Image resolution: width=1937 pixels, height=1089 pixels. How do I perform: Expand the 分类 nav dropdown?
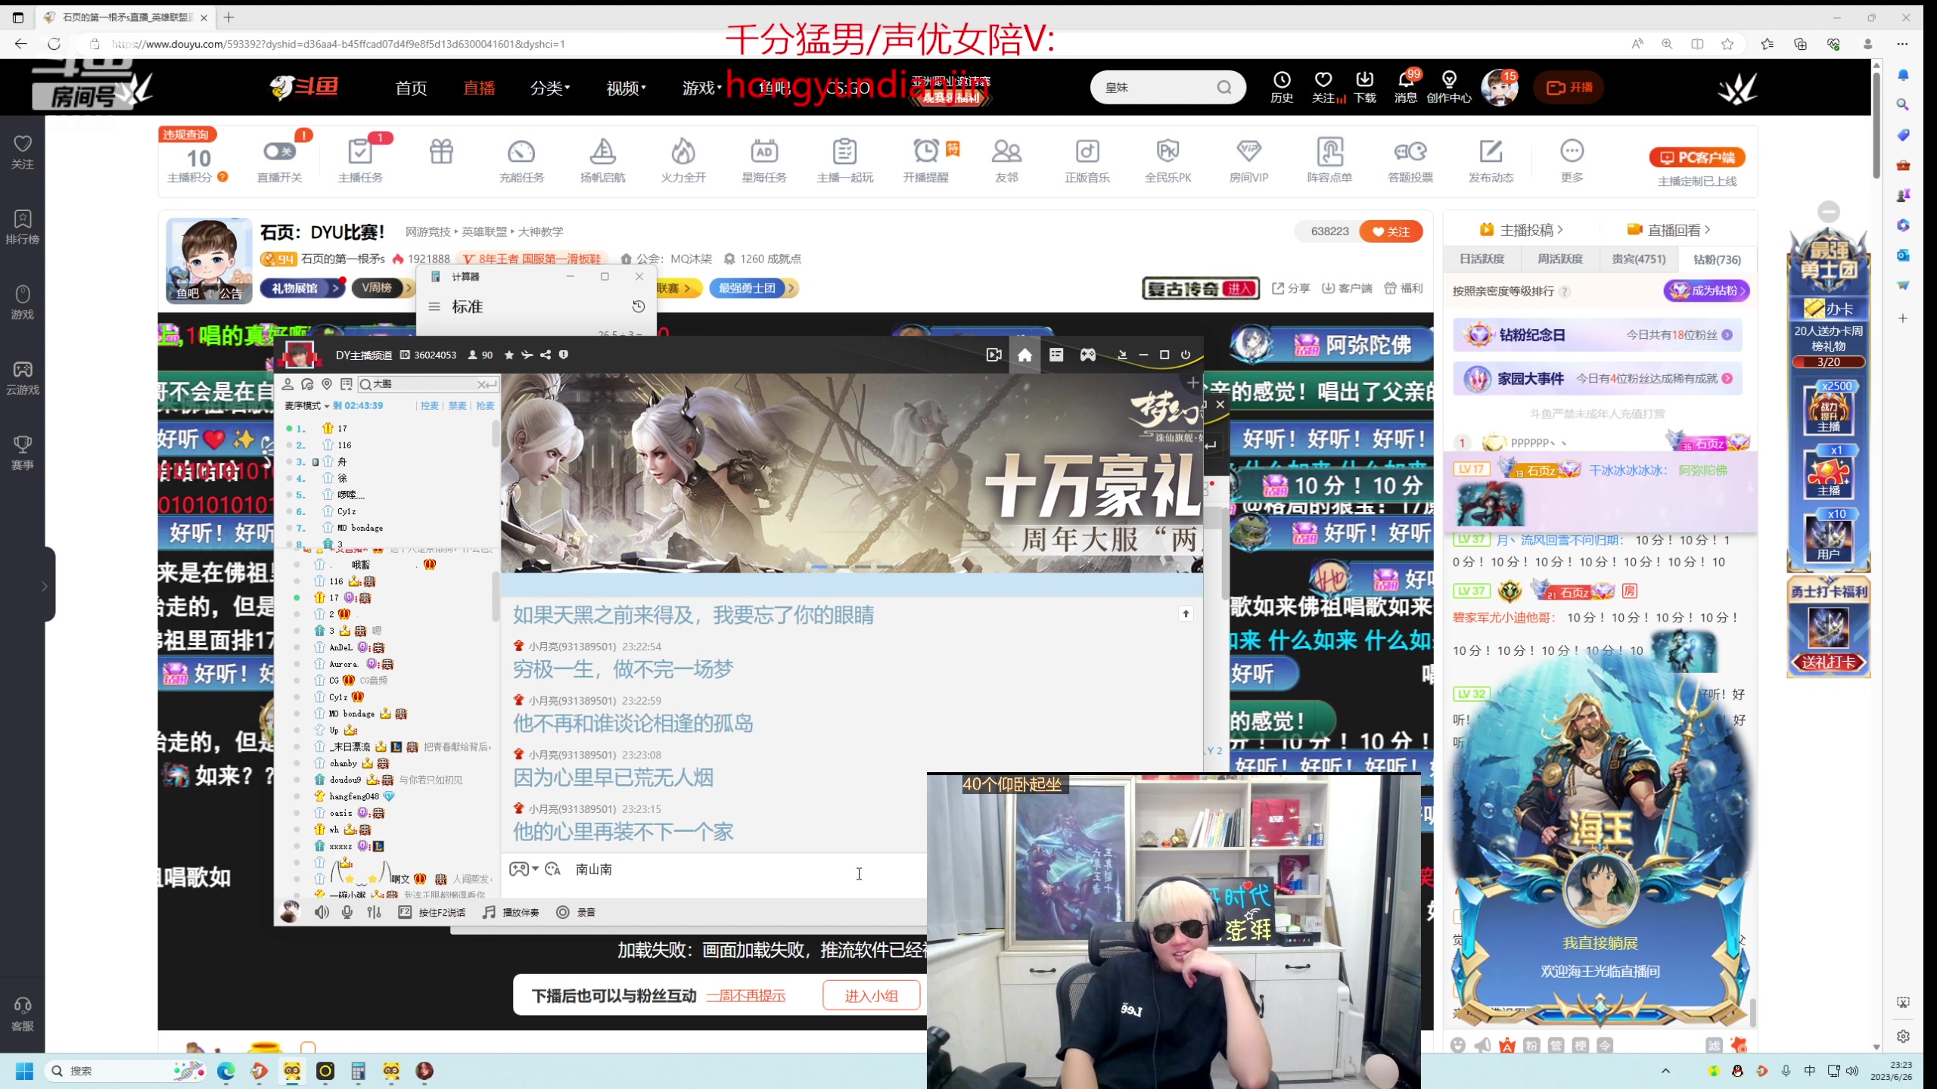pyautogui.click(x=550, y=88)
